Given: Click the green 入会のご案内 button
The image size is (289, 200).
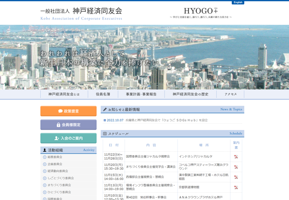Looking at the screenshot, I should click(68, 138).
